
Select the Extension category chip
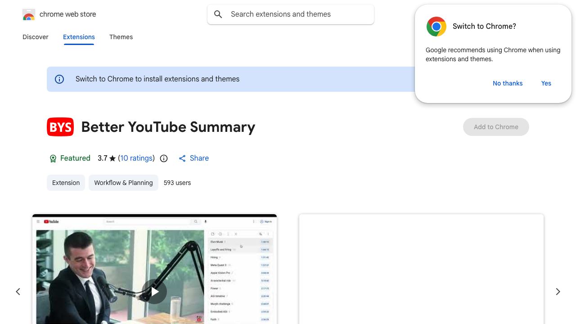point(66,183)
